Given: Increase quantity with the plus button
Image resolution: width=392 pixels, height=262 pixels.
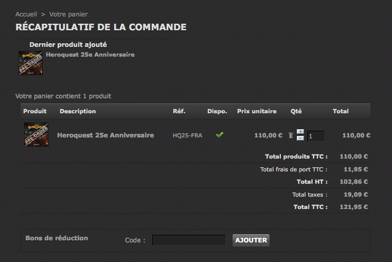Looking at the screenshot, I should point(300,132).
